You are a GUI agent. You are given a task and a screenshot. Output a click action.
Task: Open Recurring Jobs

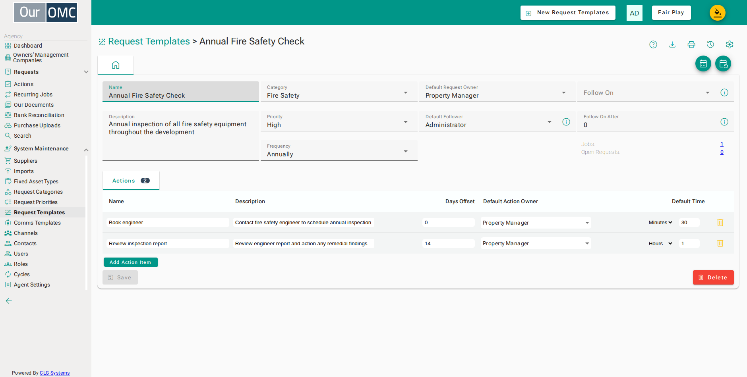[x=33, y=94]
